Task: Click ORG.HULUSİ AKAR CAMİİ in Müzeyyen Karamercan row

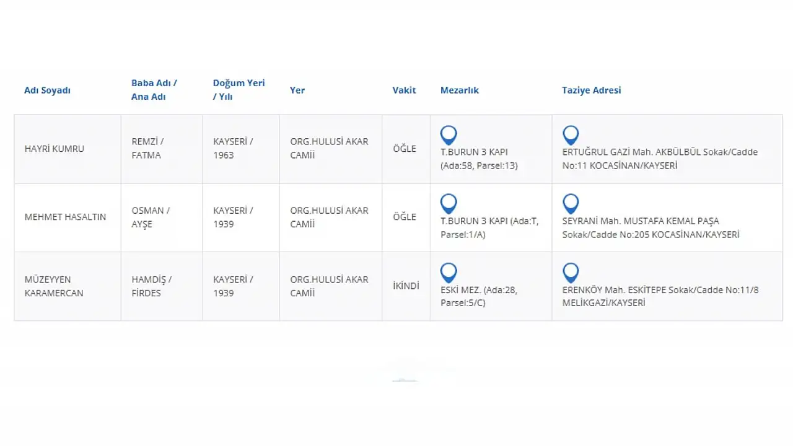Action: [x=329, y=286]
